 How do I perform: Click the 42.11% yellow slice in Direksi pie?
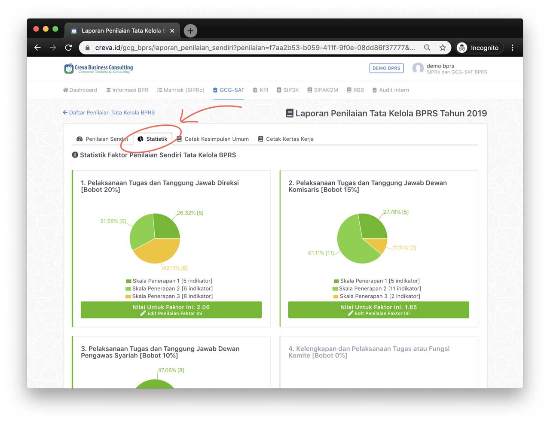tap(158, 250)
